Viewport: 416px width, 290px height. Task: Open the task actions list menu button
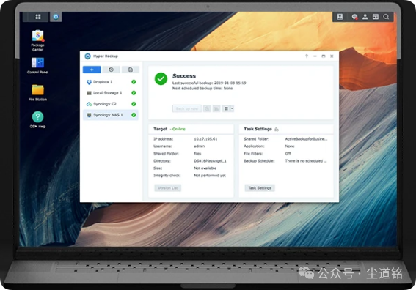(x=226, y=108)
